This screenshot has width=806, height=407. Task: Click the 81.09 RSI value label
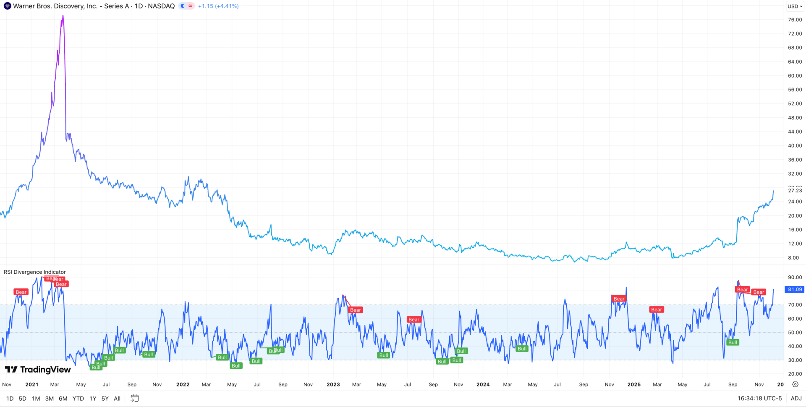coord(795,289)
